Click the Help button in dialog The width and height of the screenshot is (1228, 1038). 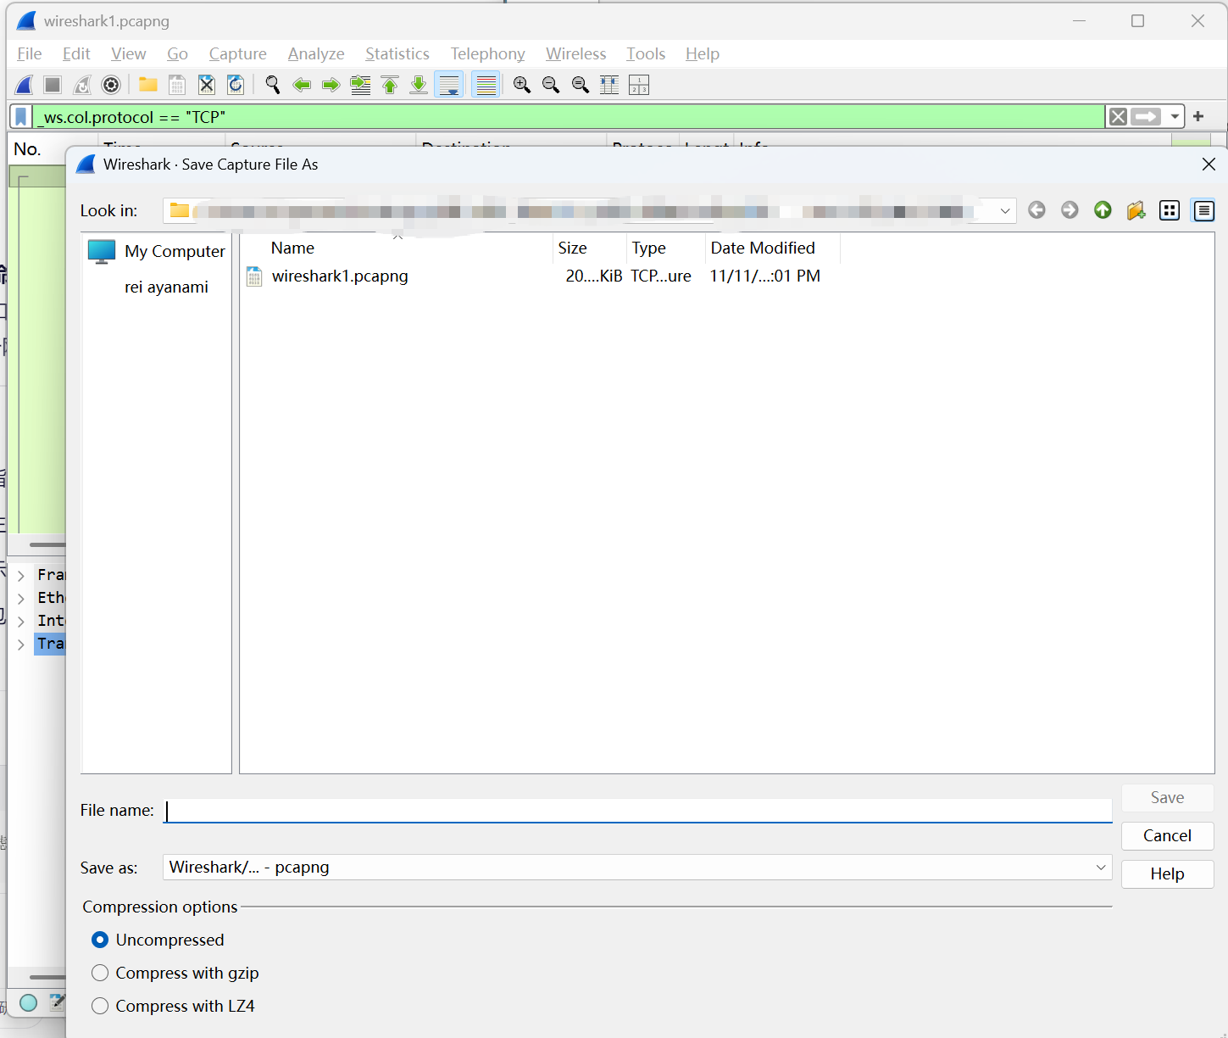pyautogui.click(x=1167, y=873)
